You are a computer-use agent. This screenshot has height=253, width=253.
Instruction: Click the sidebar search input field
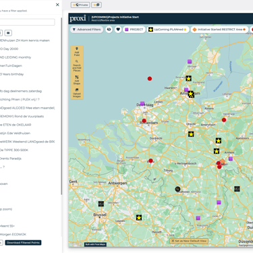pos(27,22)
